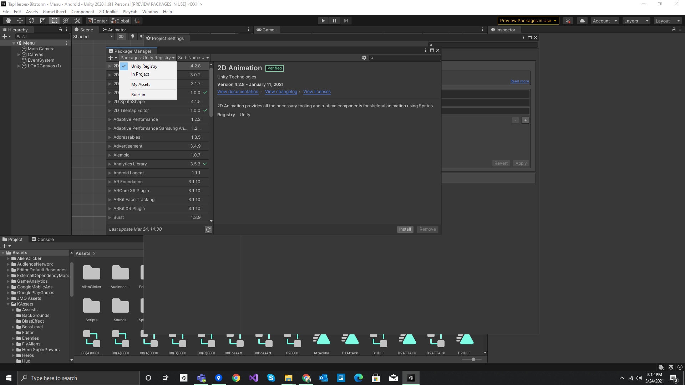
Task: Select the Rect Transform tool
Action: [x=54, y=21]
